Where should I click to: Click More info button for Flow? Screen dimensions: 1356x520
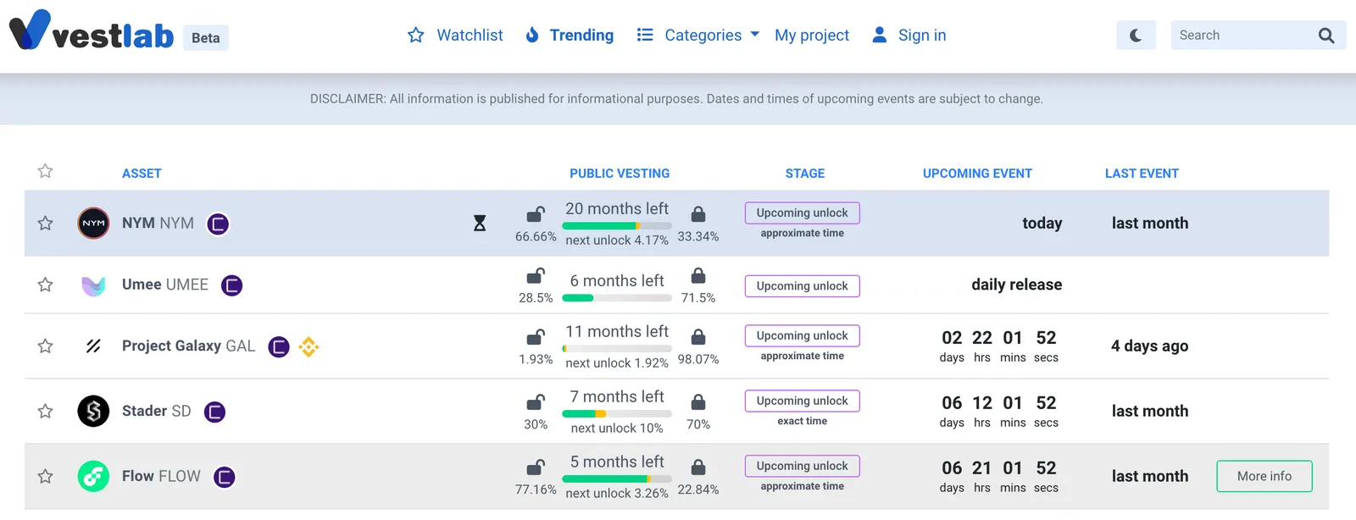click(x=1264, y=476)
